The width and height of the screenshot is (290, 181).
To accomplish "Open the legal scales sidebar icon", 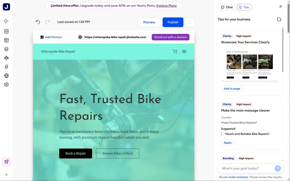I will point(7,58).
